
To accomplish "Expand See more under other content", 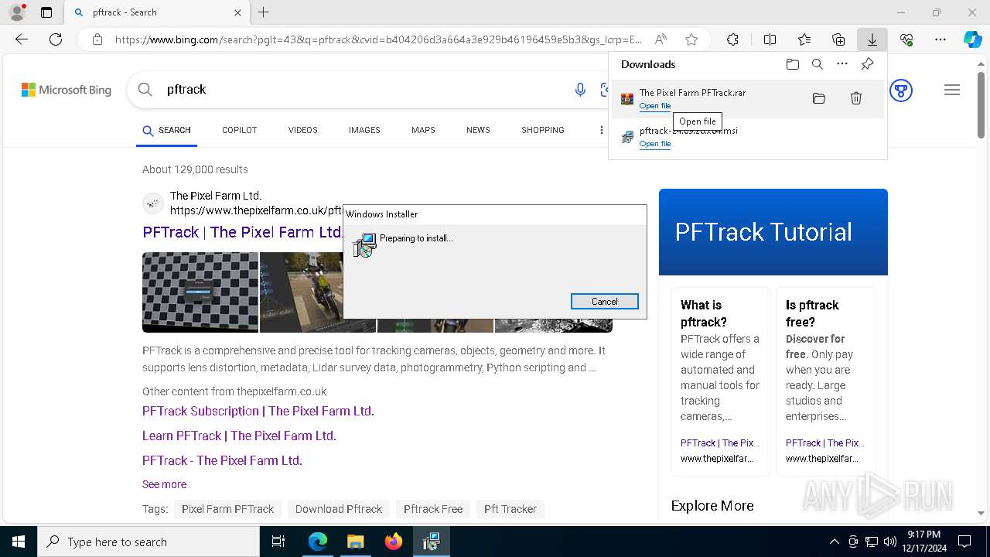I will pyautogui.click(x=164, y=484).
